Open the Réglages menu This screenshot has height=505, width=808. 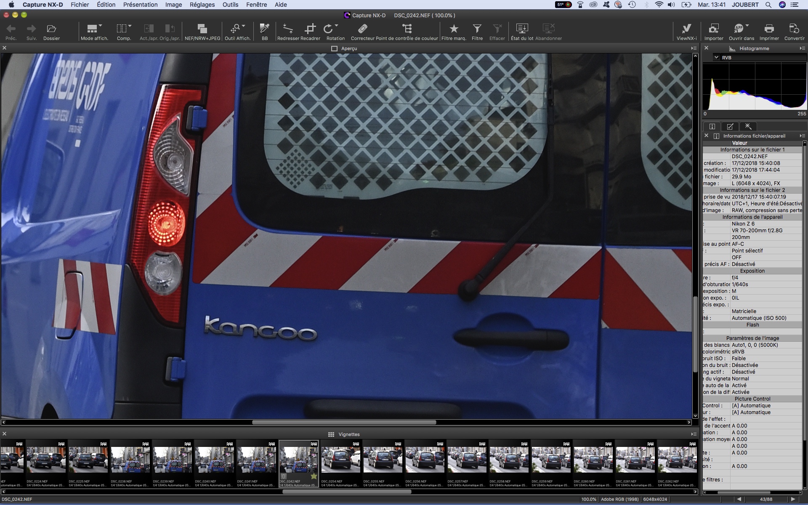click(202, 5)
